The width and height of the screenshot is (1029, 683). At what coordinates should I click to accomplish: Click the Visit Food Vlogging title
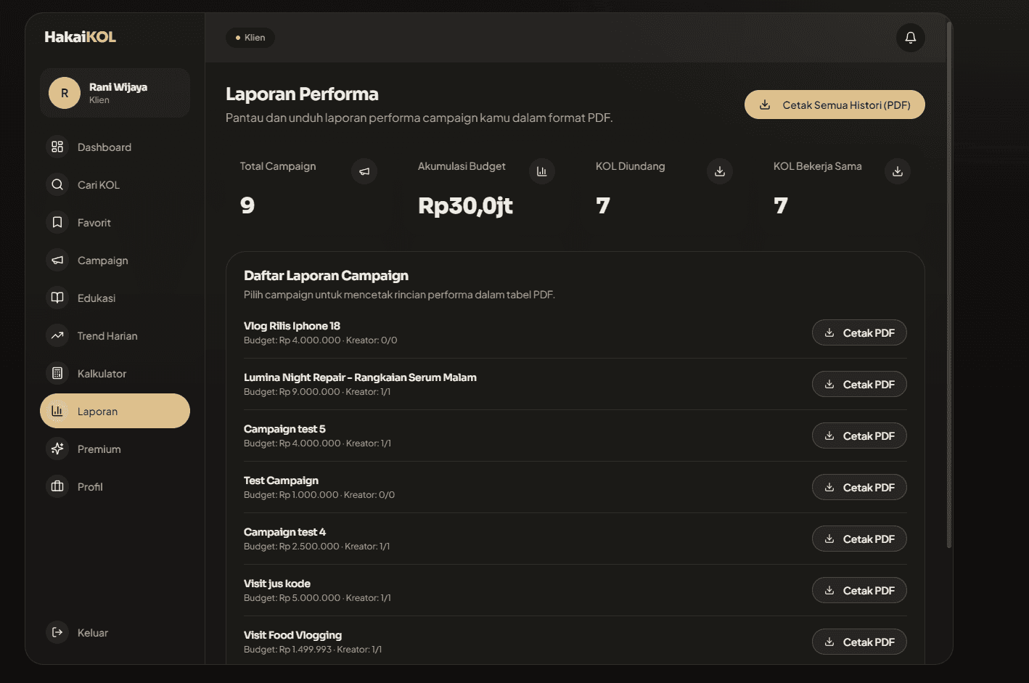[292, 635]
